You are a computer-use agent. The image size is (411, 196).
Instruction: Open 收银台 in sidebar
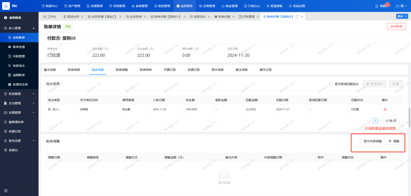coord(19,150)
